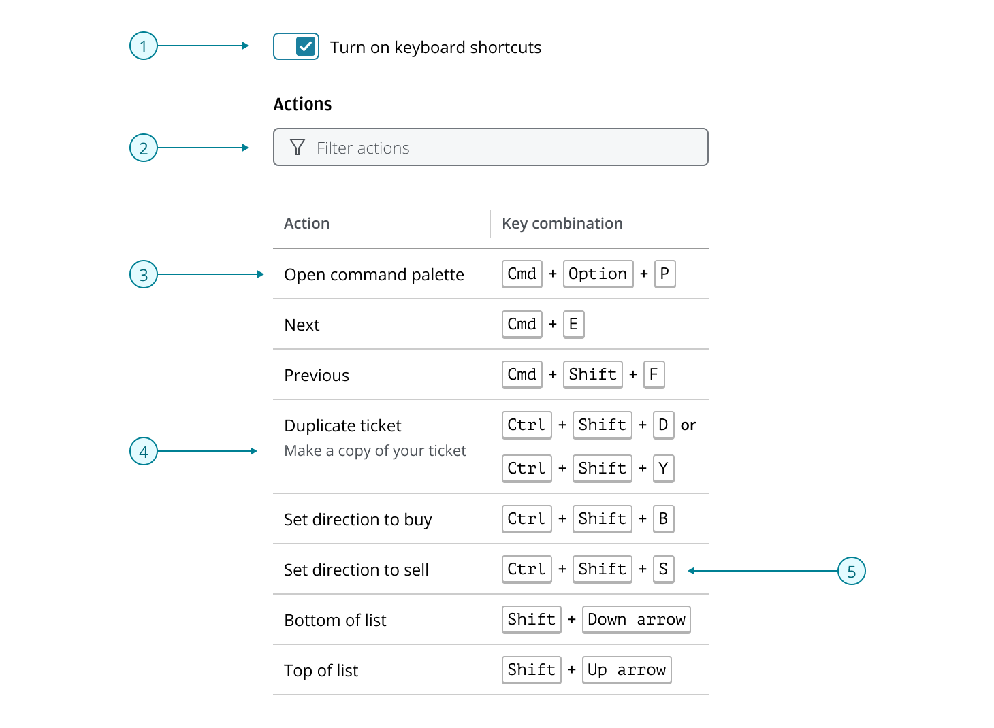Click the filter funnel icon
994x728 pixels.
tap(298, 147)
